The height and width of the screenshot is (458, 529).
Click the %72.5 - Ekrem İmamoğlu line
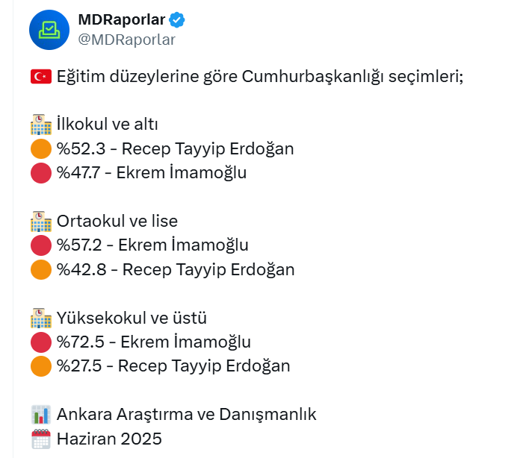click(x=154, y=342)
